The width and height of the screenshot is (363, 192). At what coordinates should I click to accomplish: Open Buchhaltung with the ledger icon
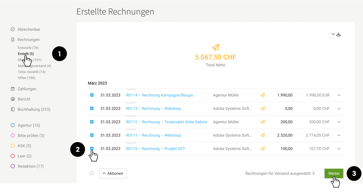pyautogui.click(x=12, y=109)
